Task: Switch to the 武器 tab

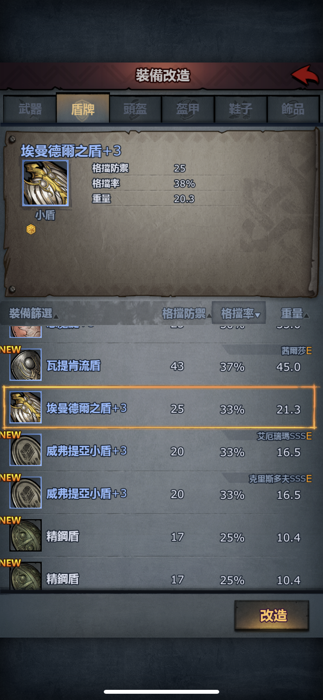Action: pyautogui.click(x=30, y=109)
